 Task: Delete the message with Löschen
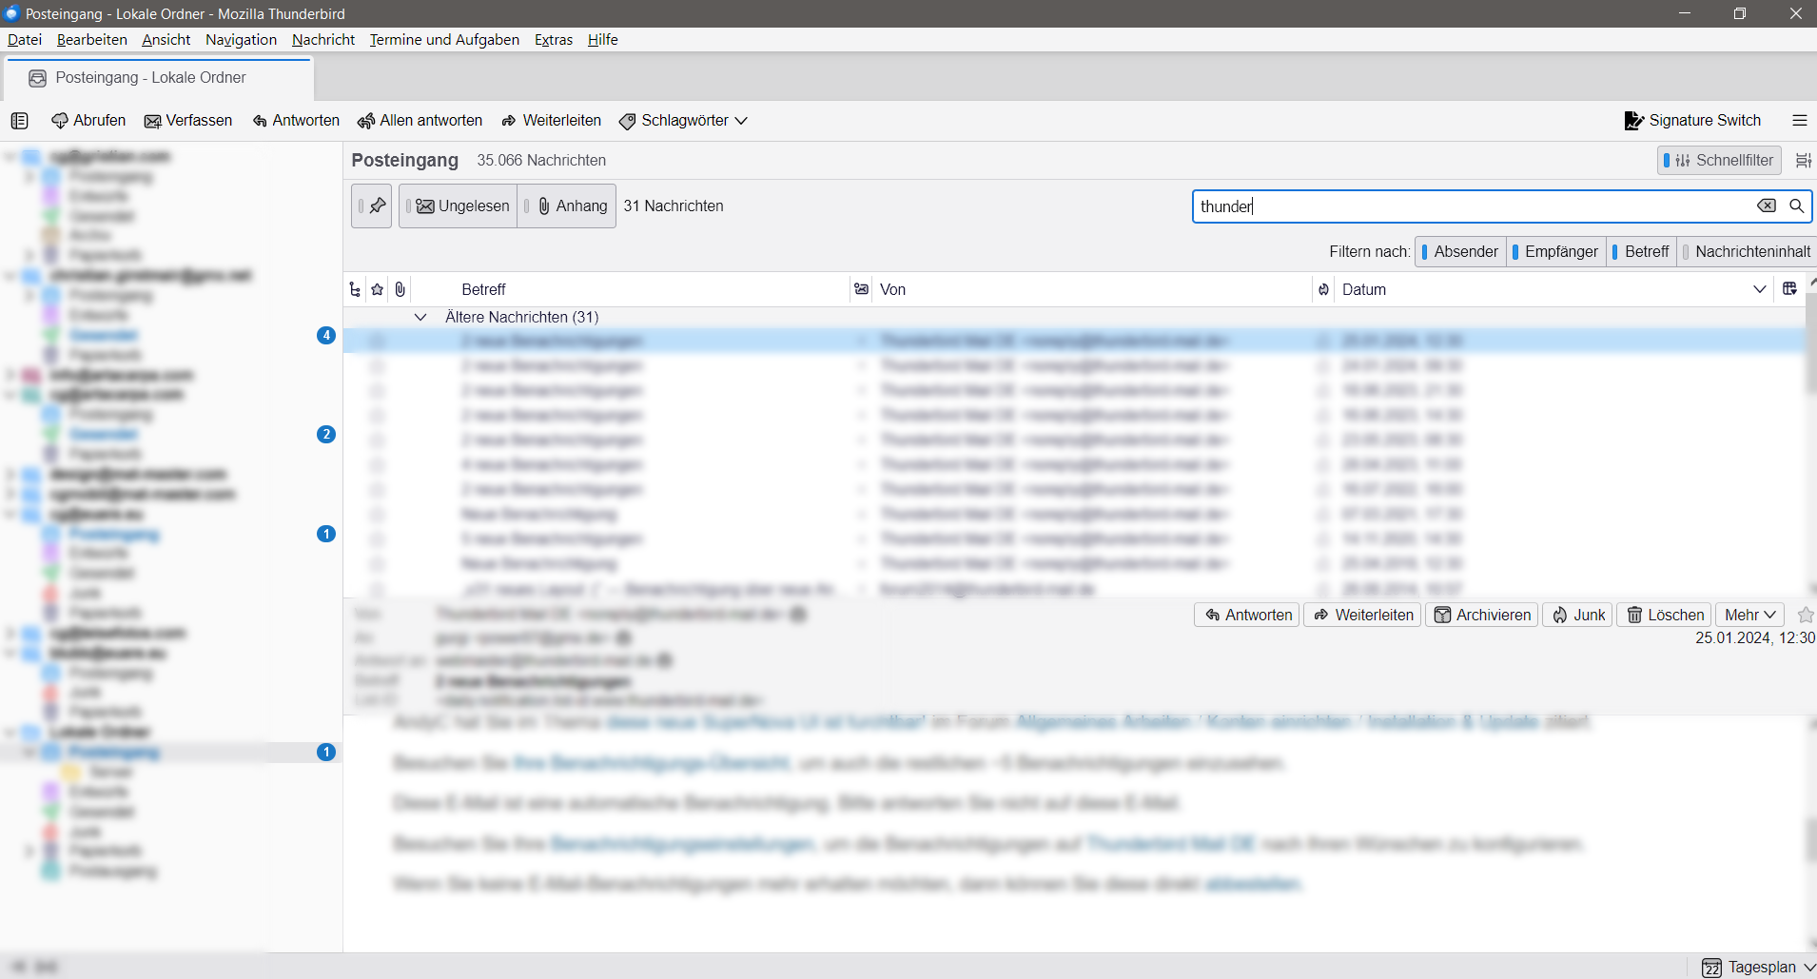[1664, 616]
